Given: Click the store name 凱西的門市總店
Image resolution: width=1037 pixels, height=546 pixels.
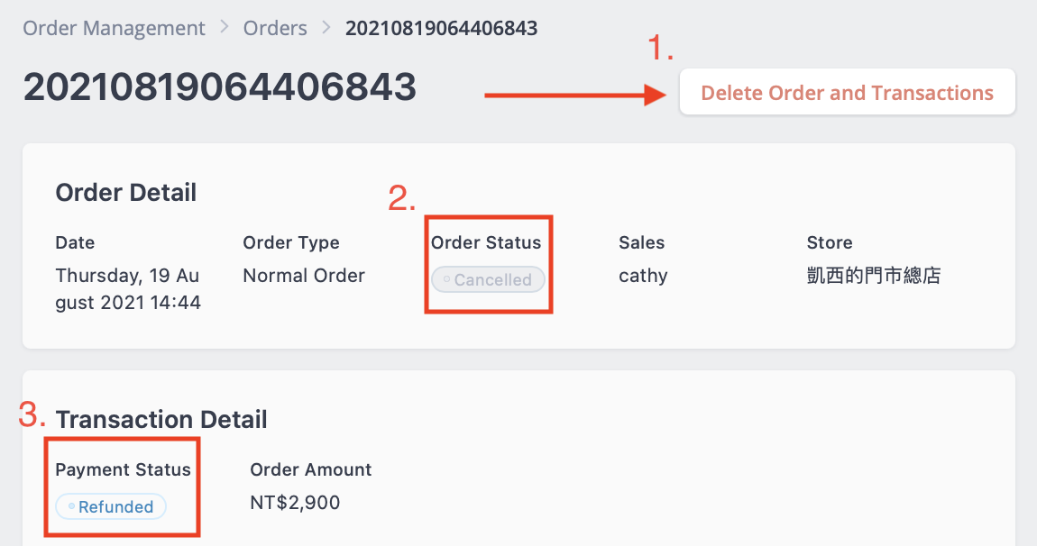Looking at the screenshot, I should click(871, 276).
